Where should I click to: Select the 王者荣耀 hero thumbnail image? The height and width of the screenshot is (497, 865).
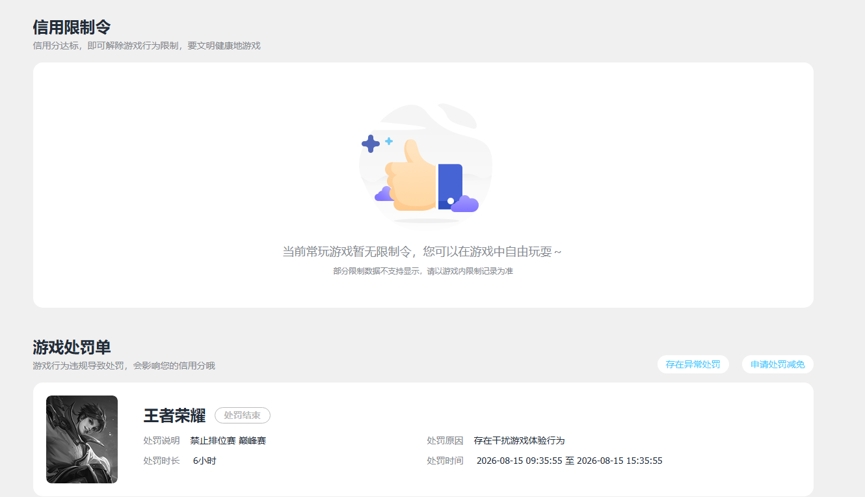point(82,439)
